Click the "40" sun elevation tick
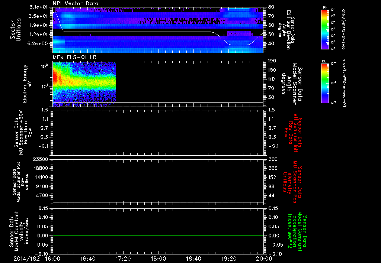 tap(271, 43)
